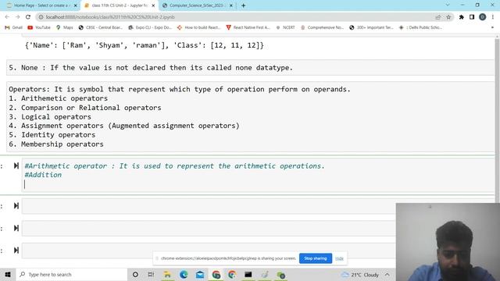
Task: Run the last visible empty code cell
Action: [16, 250]
